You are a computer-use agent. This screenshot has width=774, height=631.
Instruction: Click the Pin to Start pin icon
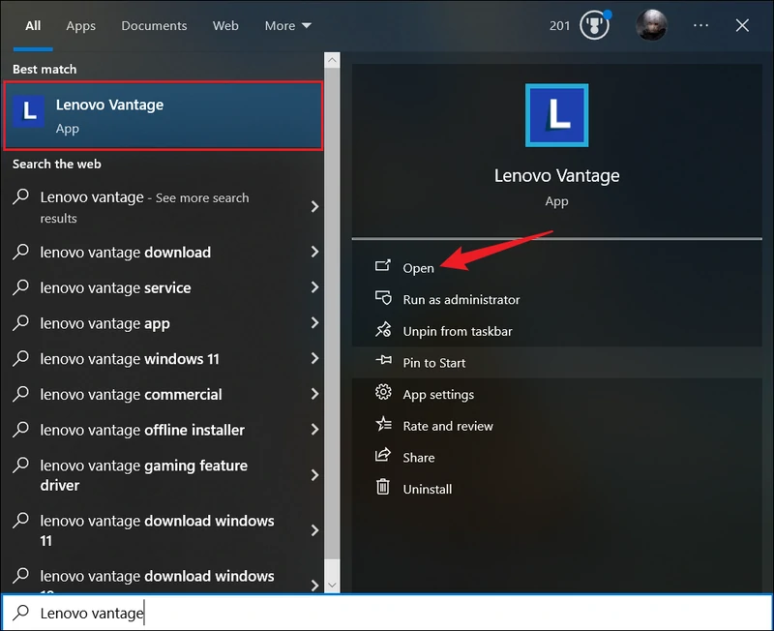pos(383,361)
